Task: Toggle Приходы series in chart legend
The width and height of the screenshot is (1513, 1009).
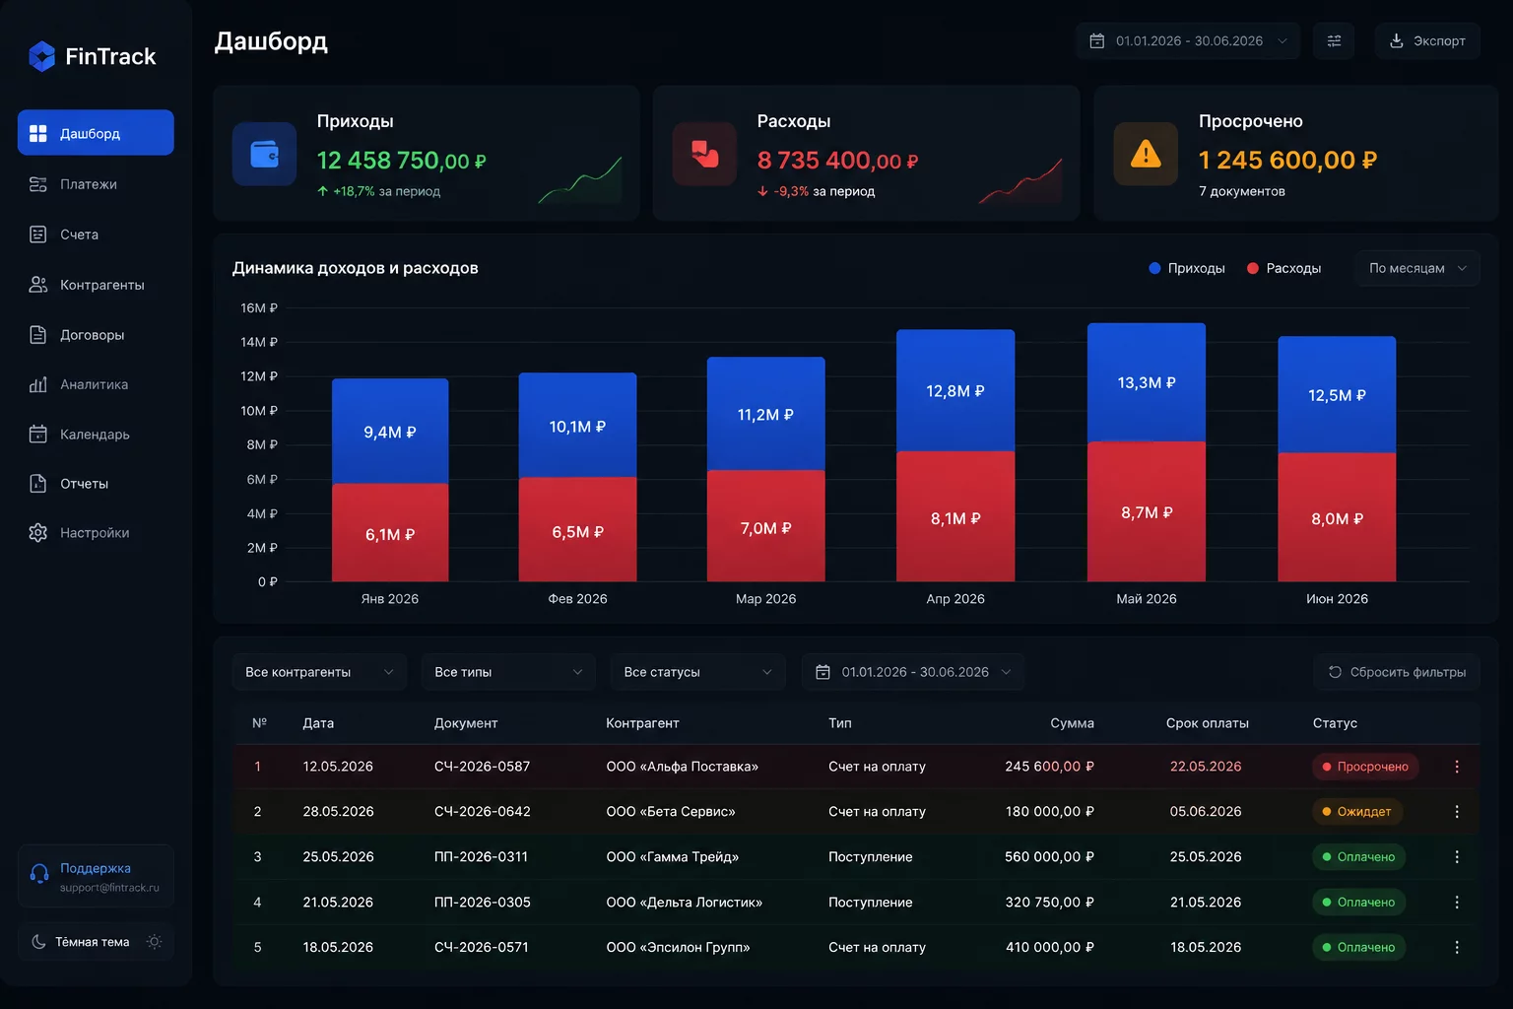Action: coord(1187,268)
